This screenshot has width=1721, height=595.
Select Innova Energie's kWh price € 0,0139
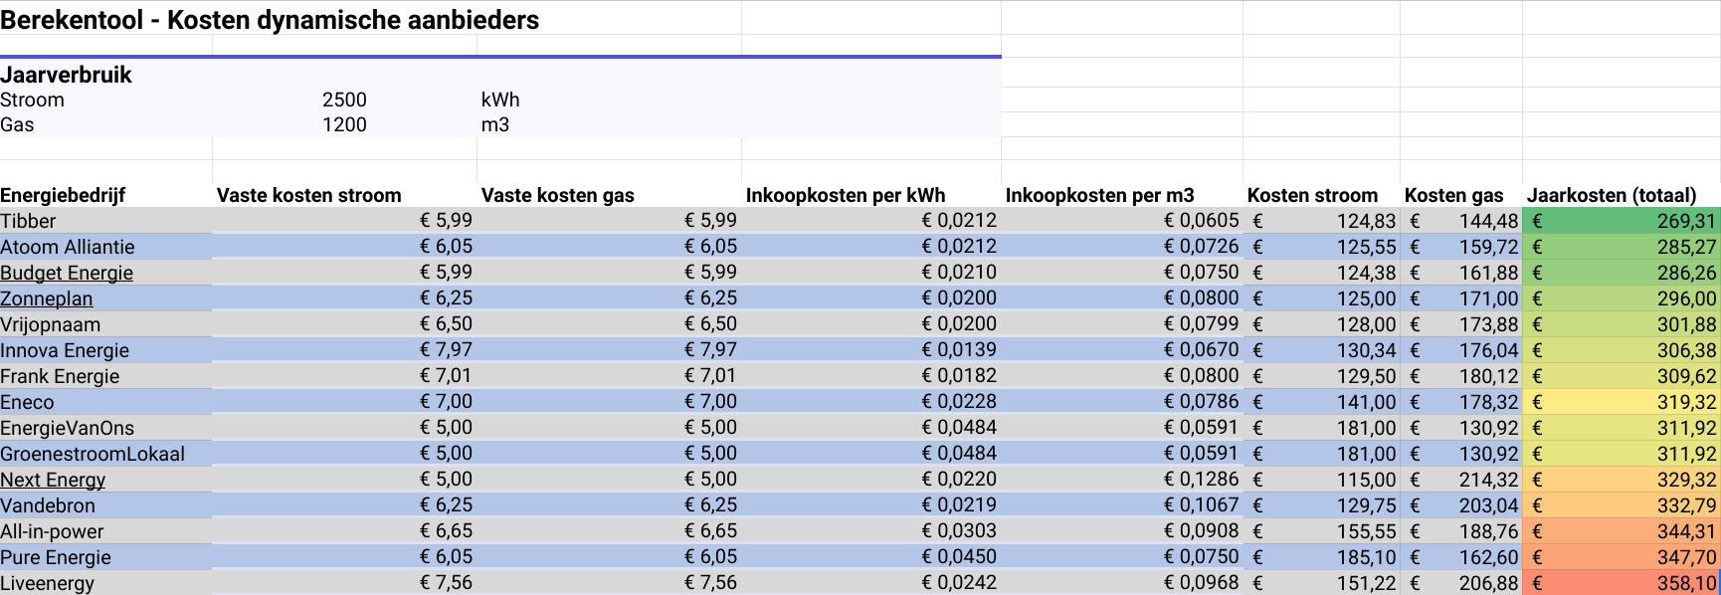[959, 349]
